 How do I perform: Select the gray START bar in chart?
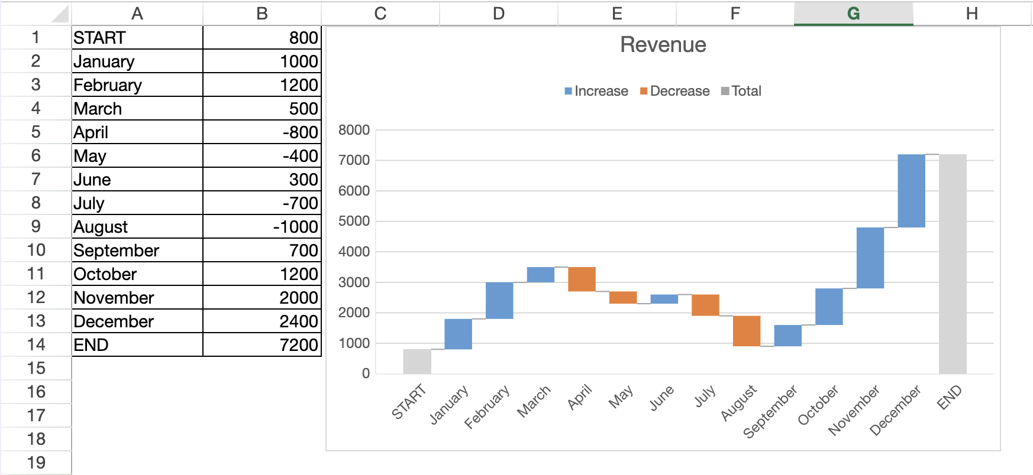[417, 362]
